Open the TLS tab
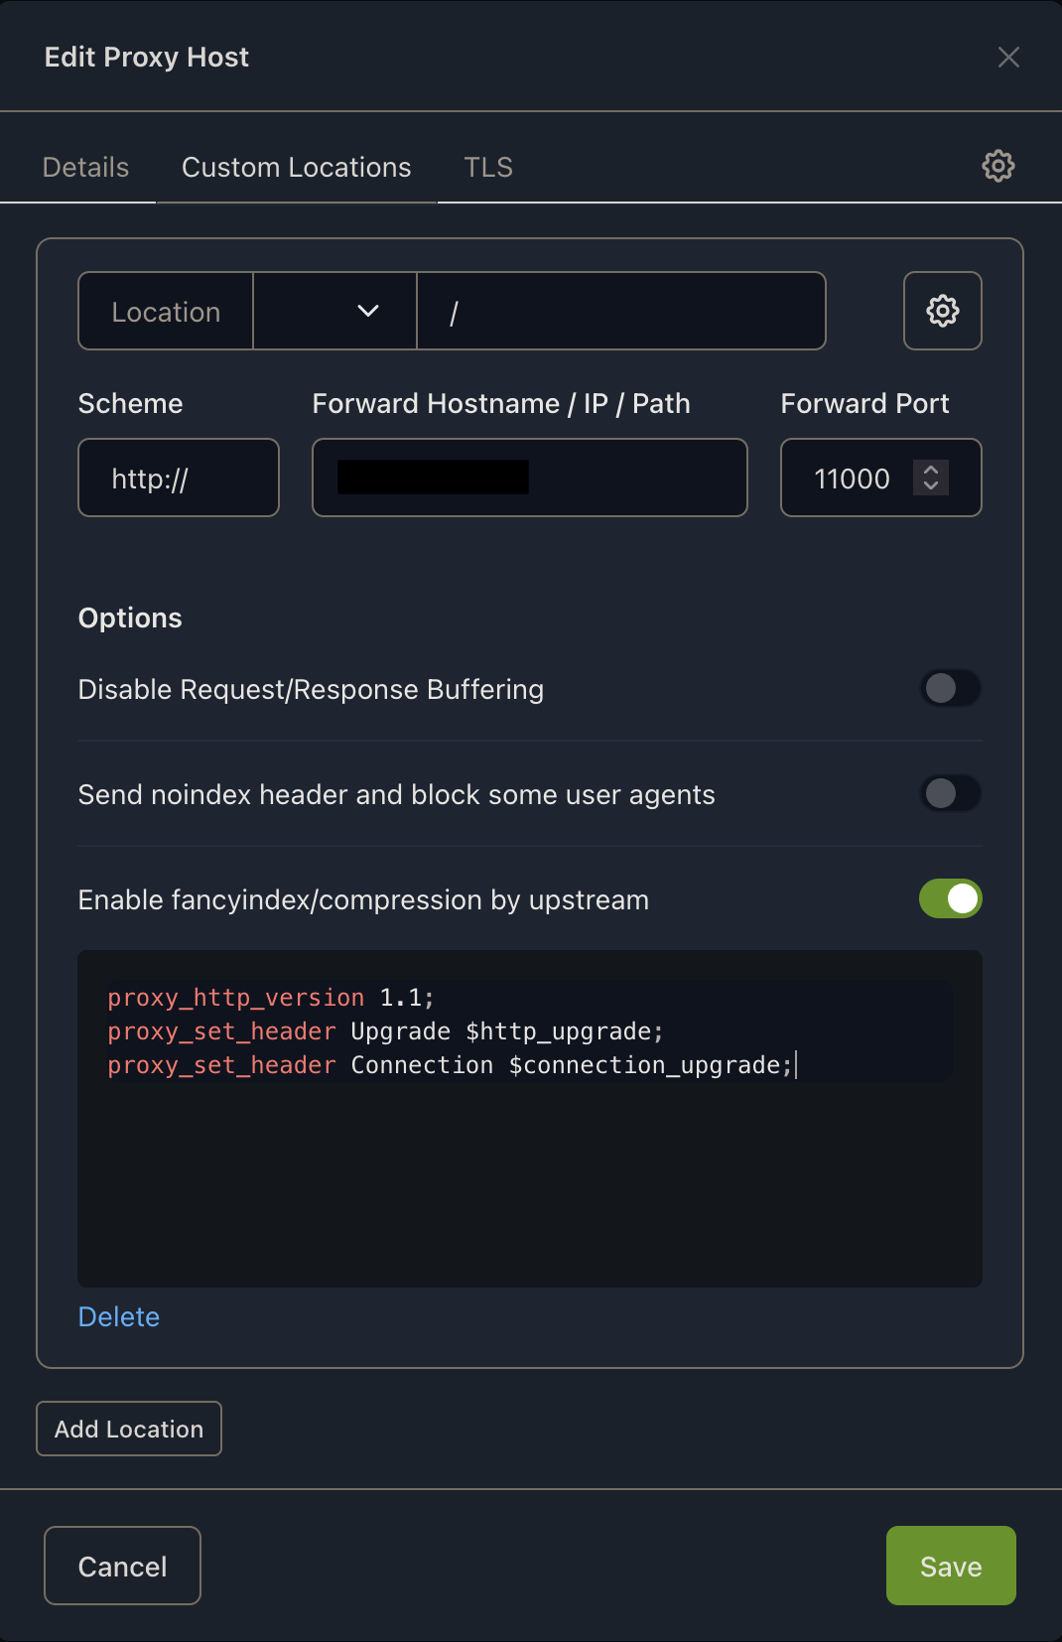 (488, 167)
